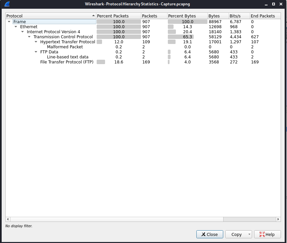Collapse the Ethernet protocol branch
Viewport: 287px width, 243px height.
coord(16,27)
